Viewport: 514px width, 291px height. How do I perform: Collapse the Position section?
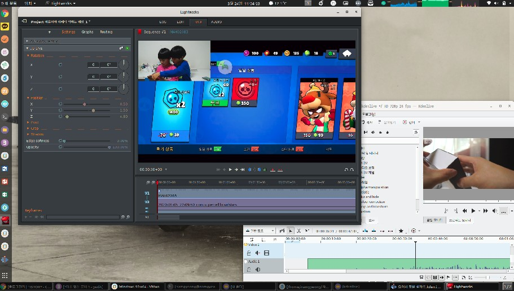coord(28,98)
